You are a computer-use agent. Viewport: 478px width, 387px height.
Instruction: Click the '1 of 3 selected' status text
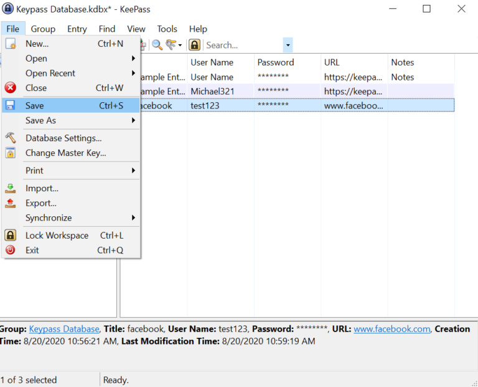click(x=29, y=380)
